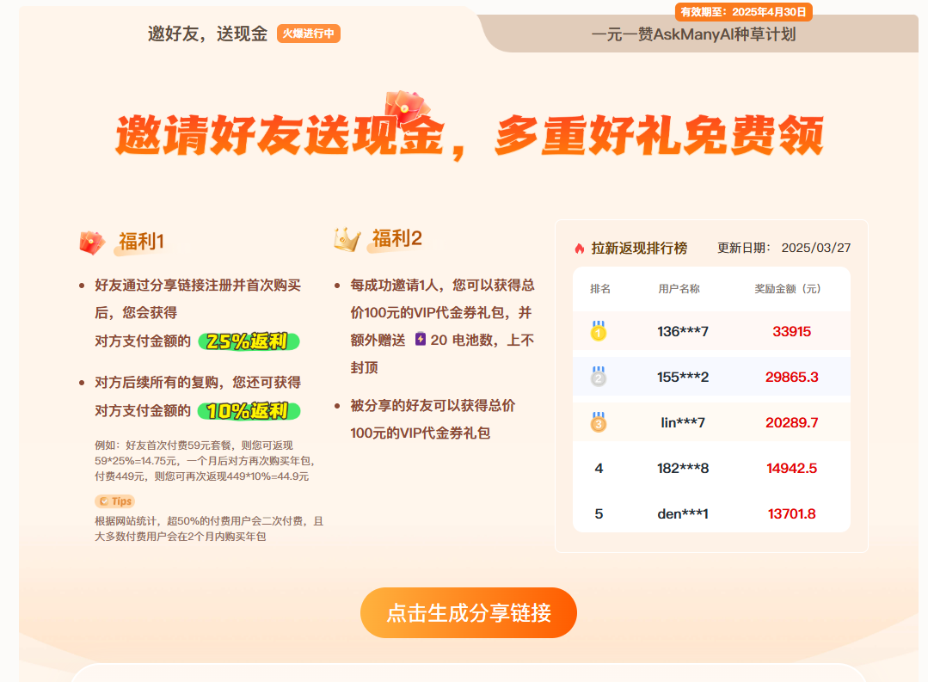
Task: Click the green 10%返利 badge
Action: click(x=249, y=411)
